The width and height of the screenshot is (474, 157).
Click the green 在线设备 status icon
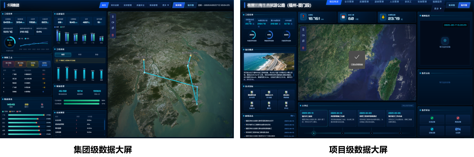click(x=432, y=118)
